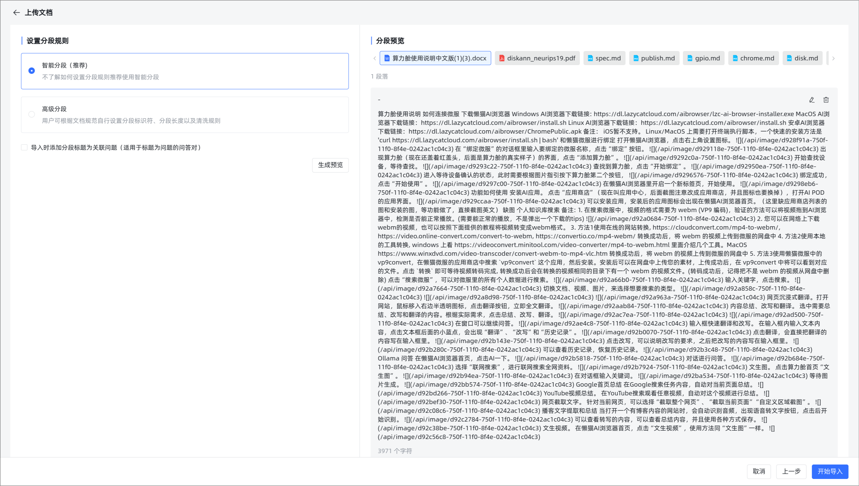Image resolution: width=859 pixels, height=486 pixels.
Task: Click the 开始导入 button
Action: pos(830,472)
